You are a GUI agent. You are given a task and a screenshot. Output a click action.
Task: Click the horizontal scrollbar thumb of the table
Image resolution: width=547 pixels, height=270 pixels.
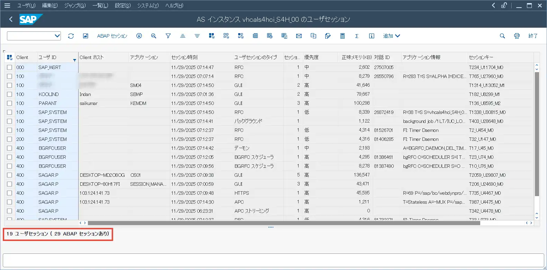pos(284,223)
